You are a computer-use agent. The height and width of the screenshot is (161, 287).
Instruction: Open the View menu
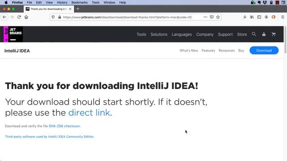point(49,2)
